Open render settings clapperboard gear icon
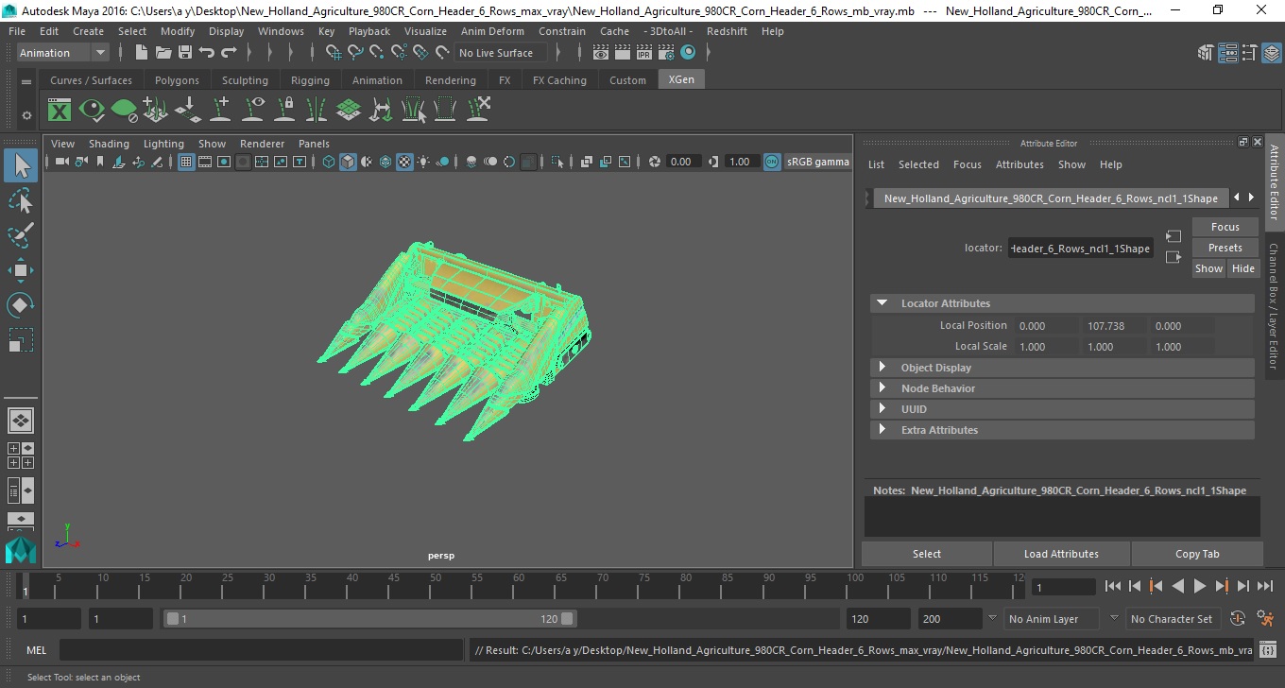 667,53
